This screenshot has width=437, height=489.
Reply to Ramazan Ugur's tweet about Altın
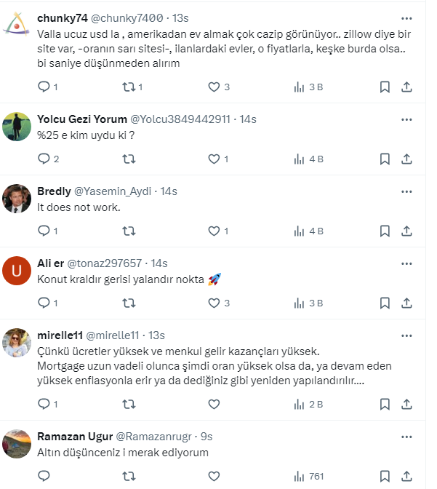(x=44, y=476)
